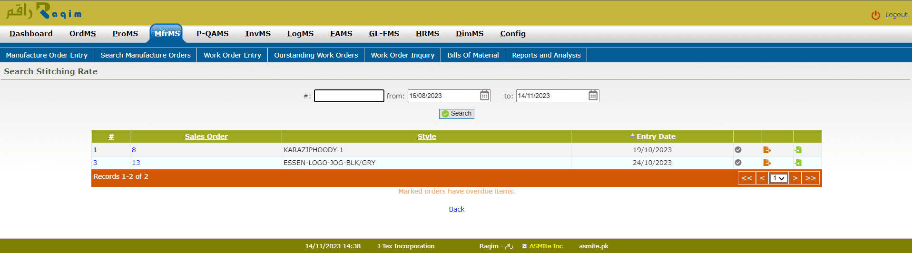Click the Logout power icon
Image resolution: width=912 pixels, height=253 pixels.
coord(875,15)
